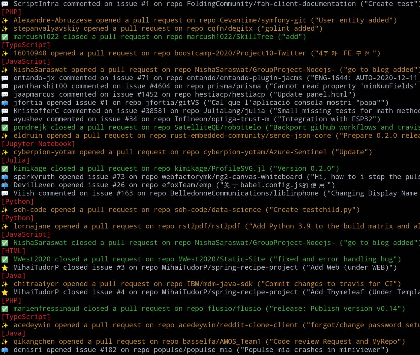420x355 pixels.
Task: Click the sparkles emoji before lornajane line
Action: (x=5, y=226)
